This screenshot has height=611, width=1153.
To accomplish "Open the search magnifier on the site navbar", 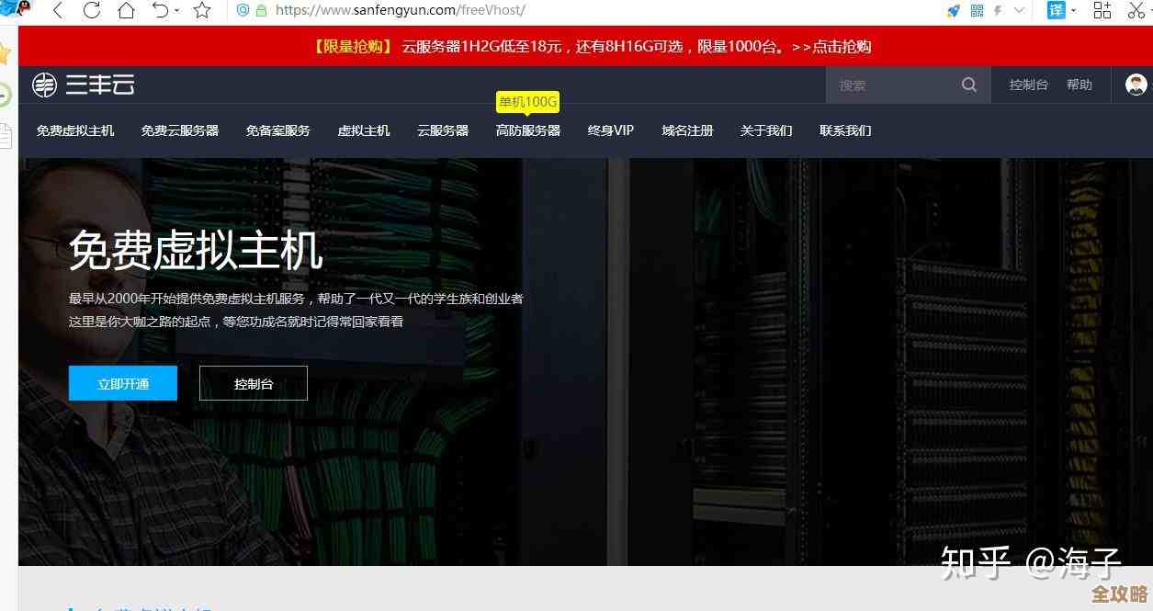I will [968, 84].
